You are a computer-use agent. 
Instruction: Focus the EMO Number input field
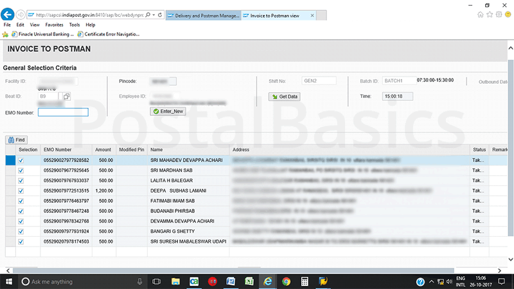pos(63,112)
